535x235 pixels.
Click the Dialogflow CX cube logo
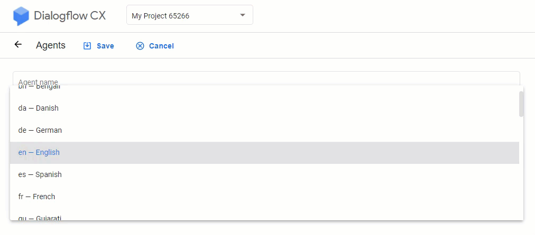click(x=21, y=16)
